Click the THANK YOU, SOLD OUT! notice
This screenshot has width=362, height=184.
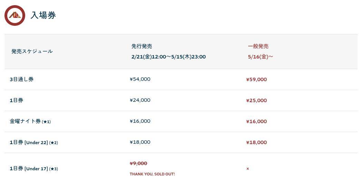point(152,174)
